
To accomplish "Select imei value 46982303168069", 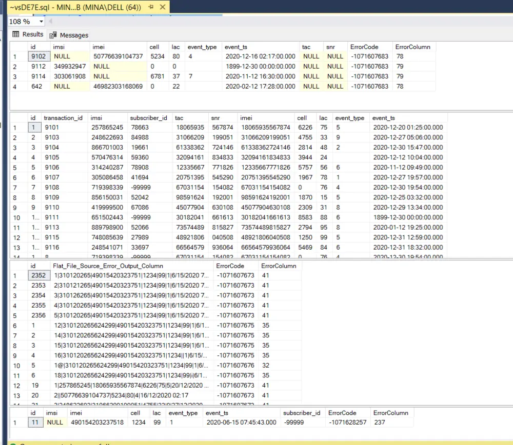I will tap(118, 86).
